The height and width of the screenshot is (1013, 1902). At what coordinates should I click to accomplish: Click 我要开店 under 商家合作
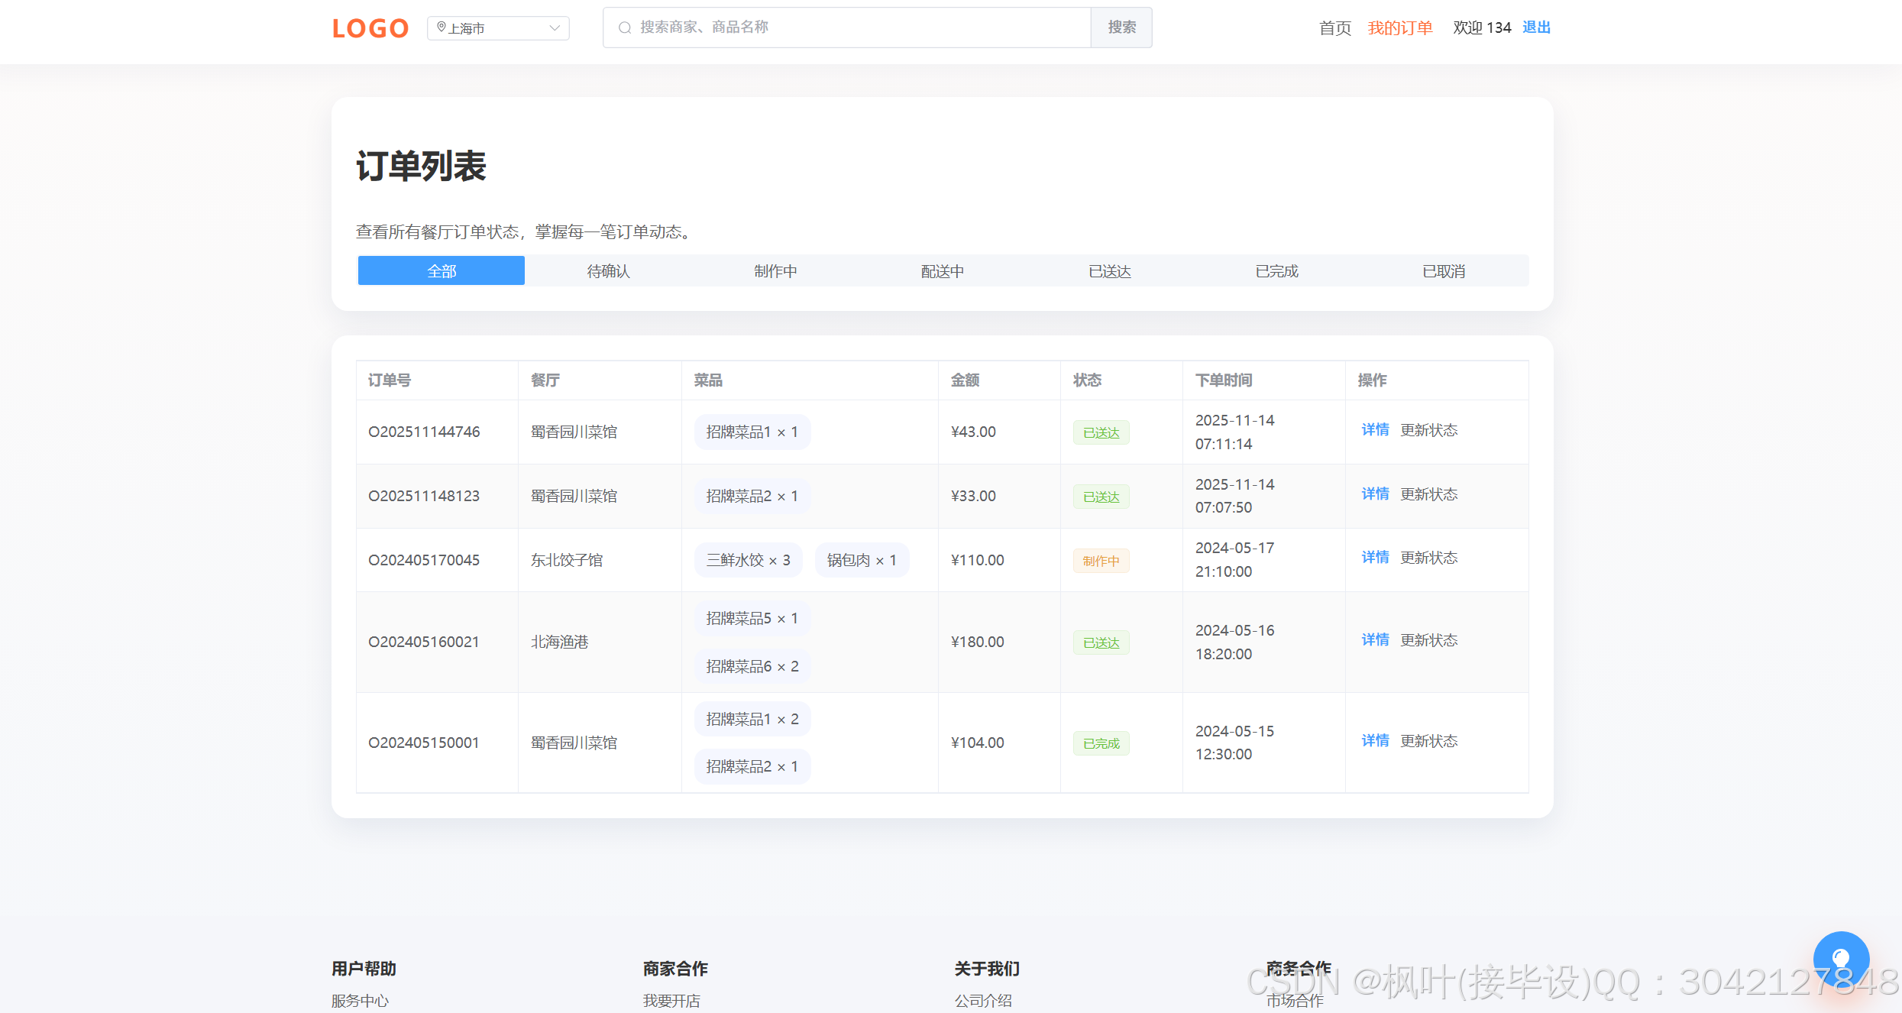coord(672,1001)
